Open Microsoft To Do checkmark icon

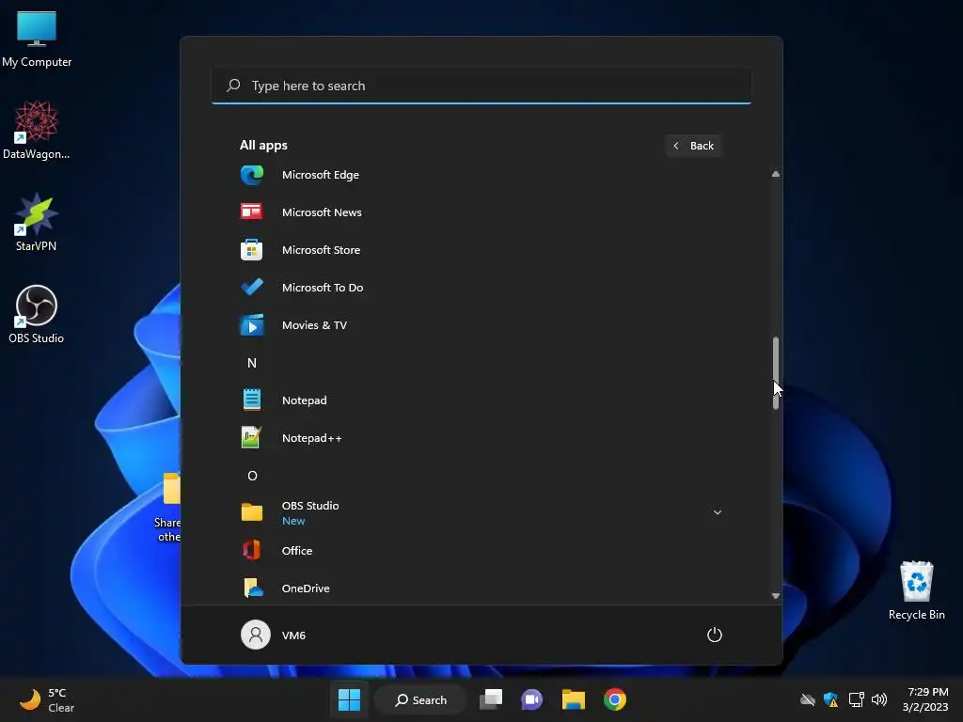point(251,288)
